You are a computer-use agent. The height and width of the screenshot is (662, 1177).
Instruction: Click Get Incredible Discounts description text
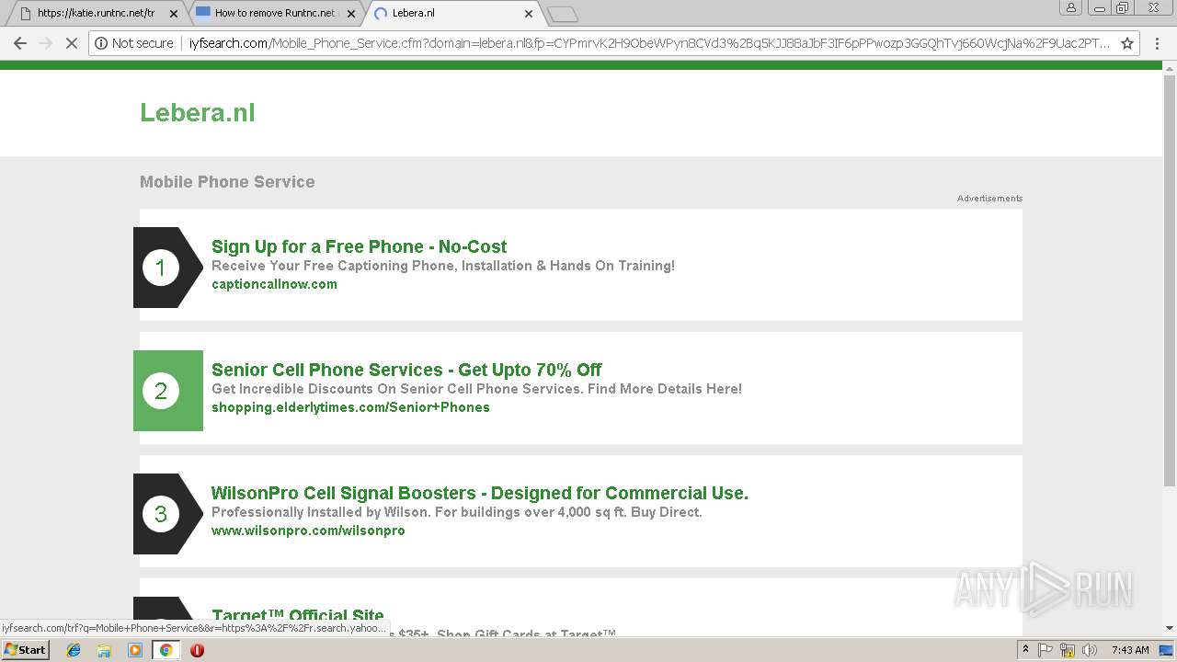(476, 389)
